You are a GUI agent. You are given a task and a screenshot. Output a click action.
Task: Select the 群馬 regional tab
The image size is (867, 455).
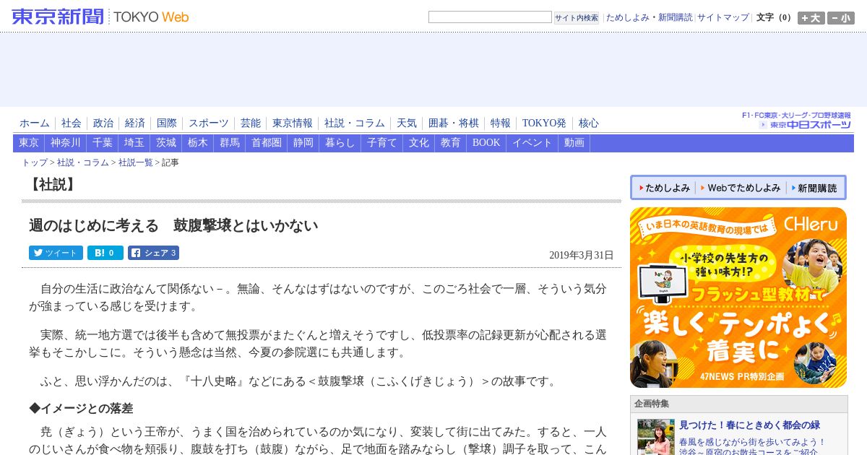[230, 143]
